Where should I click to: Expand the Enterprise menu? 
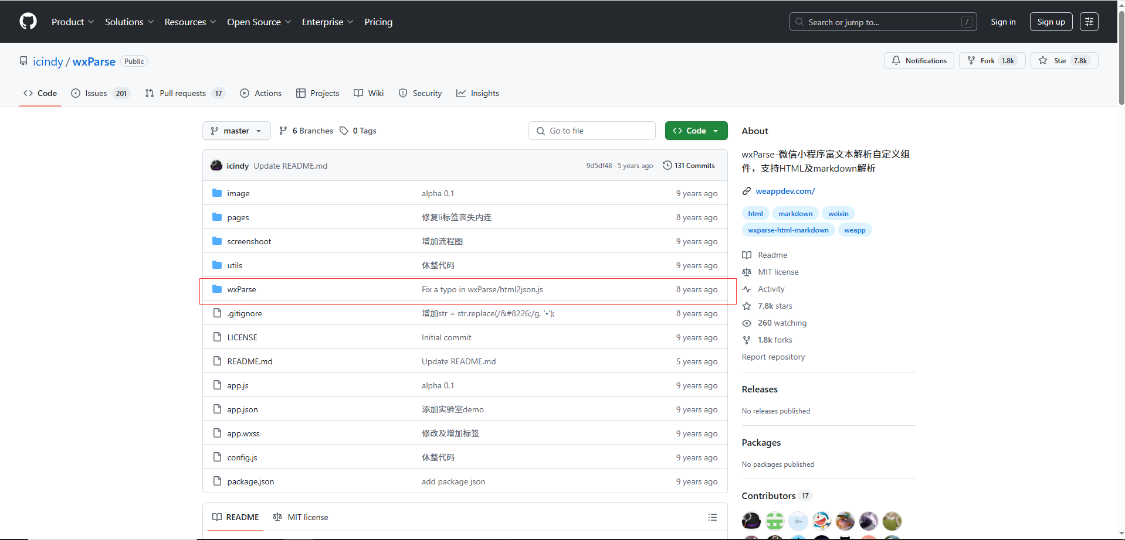(x=327, y=22)
